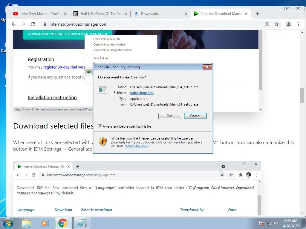The height and width of the screenshot is (229, 306).
Task: Close the Half Life tab
Action: (x=126, y=14)
